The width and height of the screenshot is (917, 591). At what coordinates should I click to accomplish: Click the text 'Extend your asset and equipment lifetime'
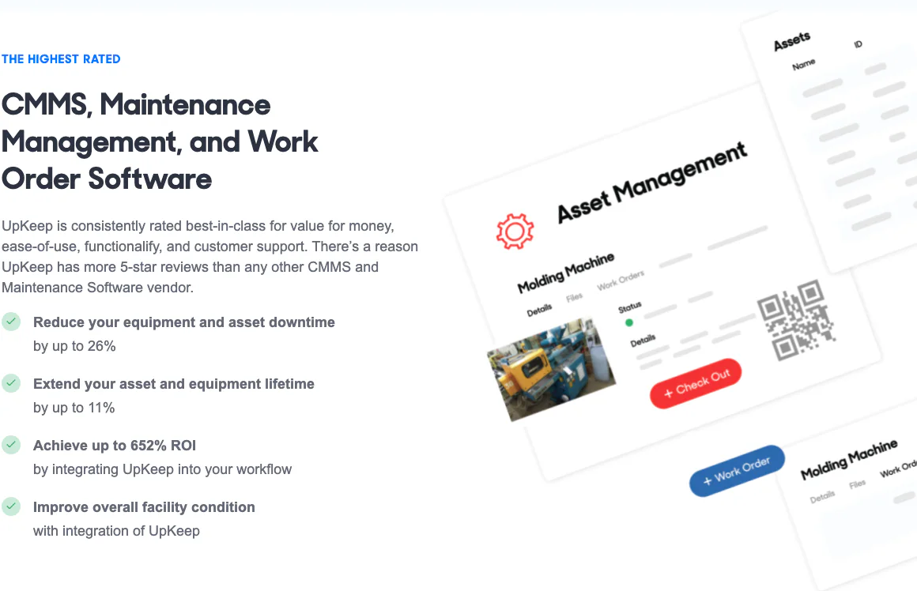(174, 383)
